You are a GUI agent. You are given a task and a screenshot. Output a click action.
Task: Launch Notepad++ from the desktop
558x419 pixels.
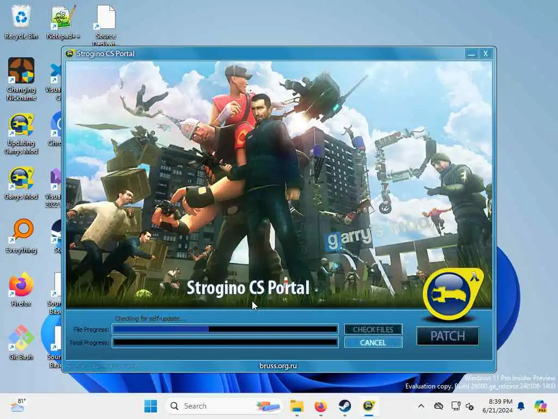63,22
